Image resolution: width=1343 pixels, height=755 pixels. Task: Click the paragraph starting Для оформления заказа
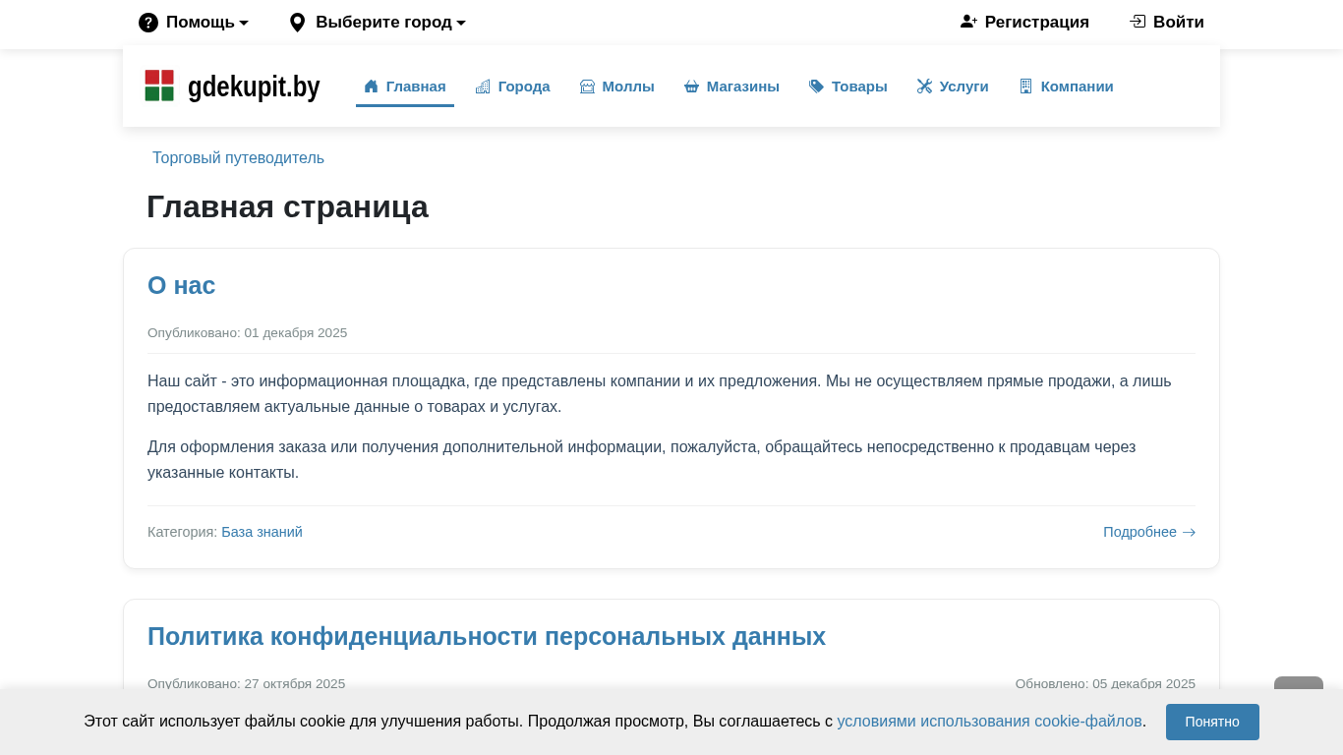(x=671, y=459)
